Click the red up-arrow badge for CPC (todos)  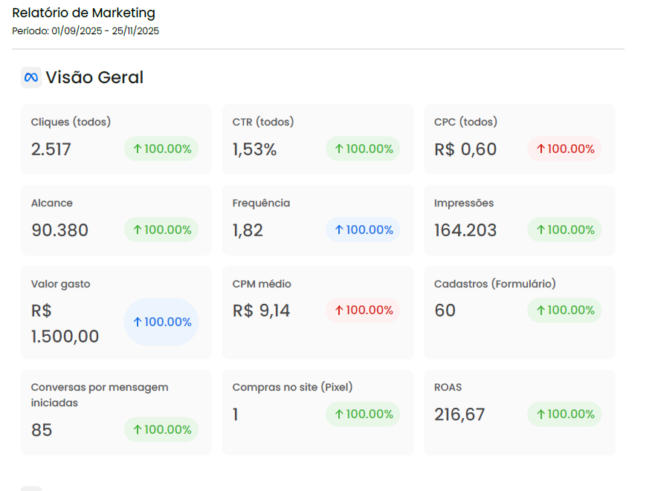tap(564, 149)
